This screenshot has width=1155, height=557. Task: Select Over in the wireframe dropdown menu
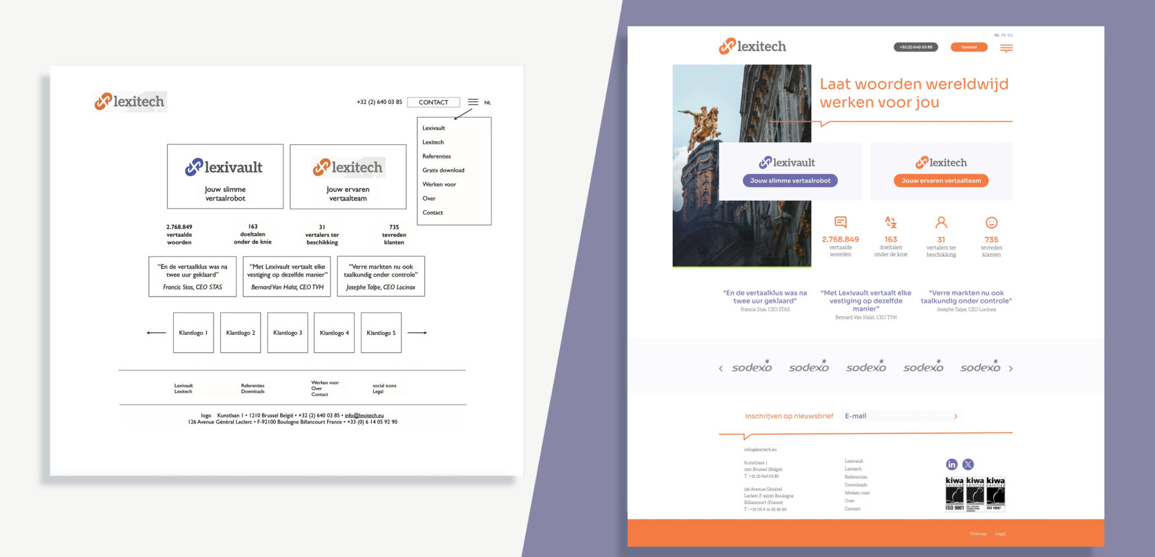click(429, 199)
